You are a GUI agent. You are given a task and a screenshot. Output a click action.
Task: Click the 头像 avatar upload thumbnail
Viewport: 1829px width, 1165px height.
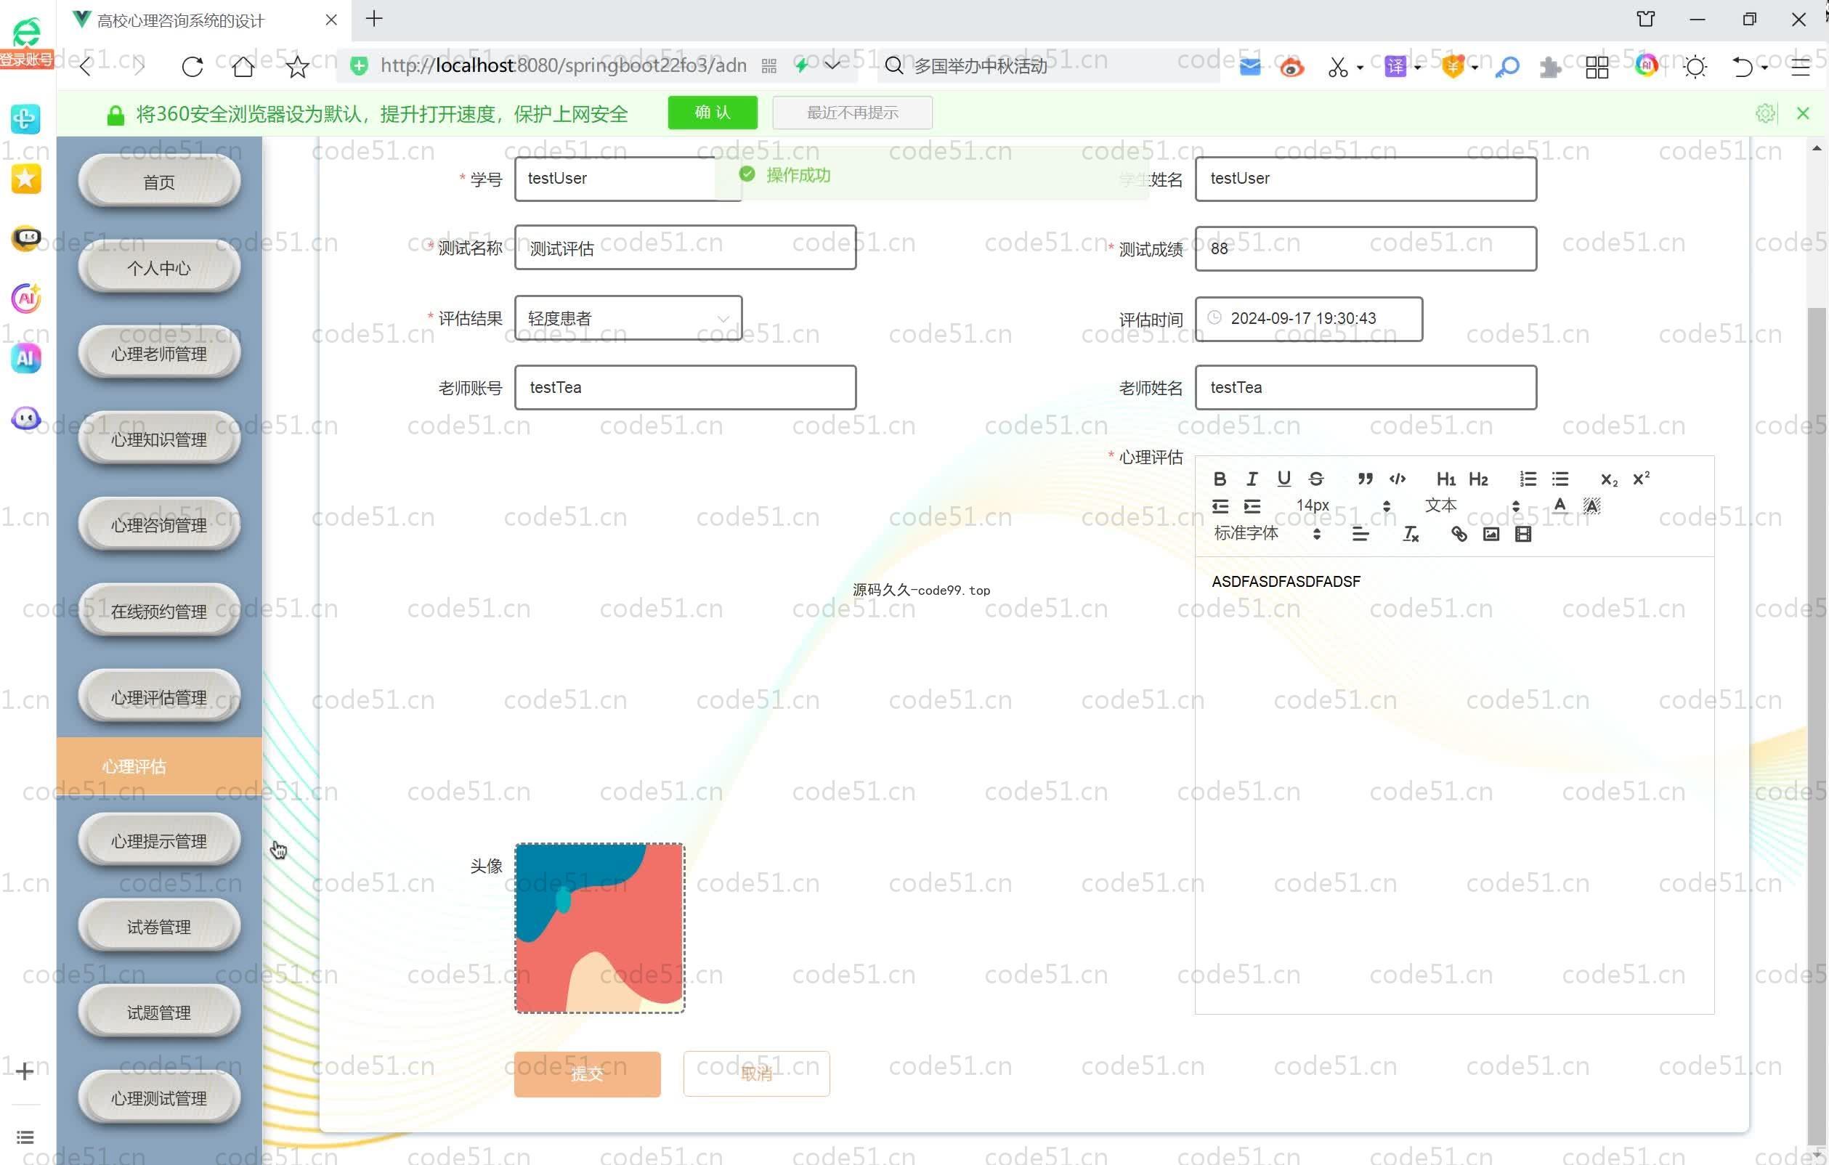[x=599, y=927]
